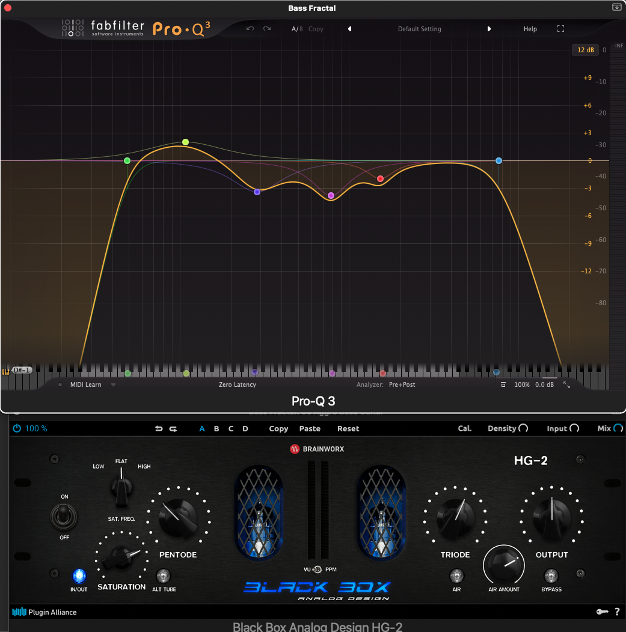
Task: Toggle A/B state in Pro-Q 3
Action: [x=297, y=29]
